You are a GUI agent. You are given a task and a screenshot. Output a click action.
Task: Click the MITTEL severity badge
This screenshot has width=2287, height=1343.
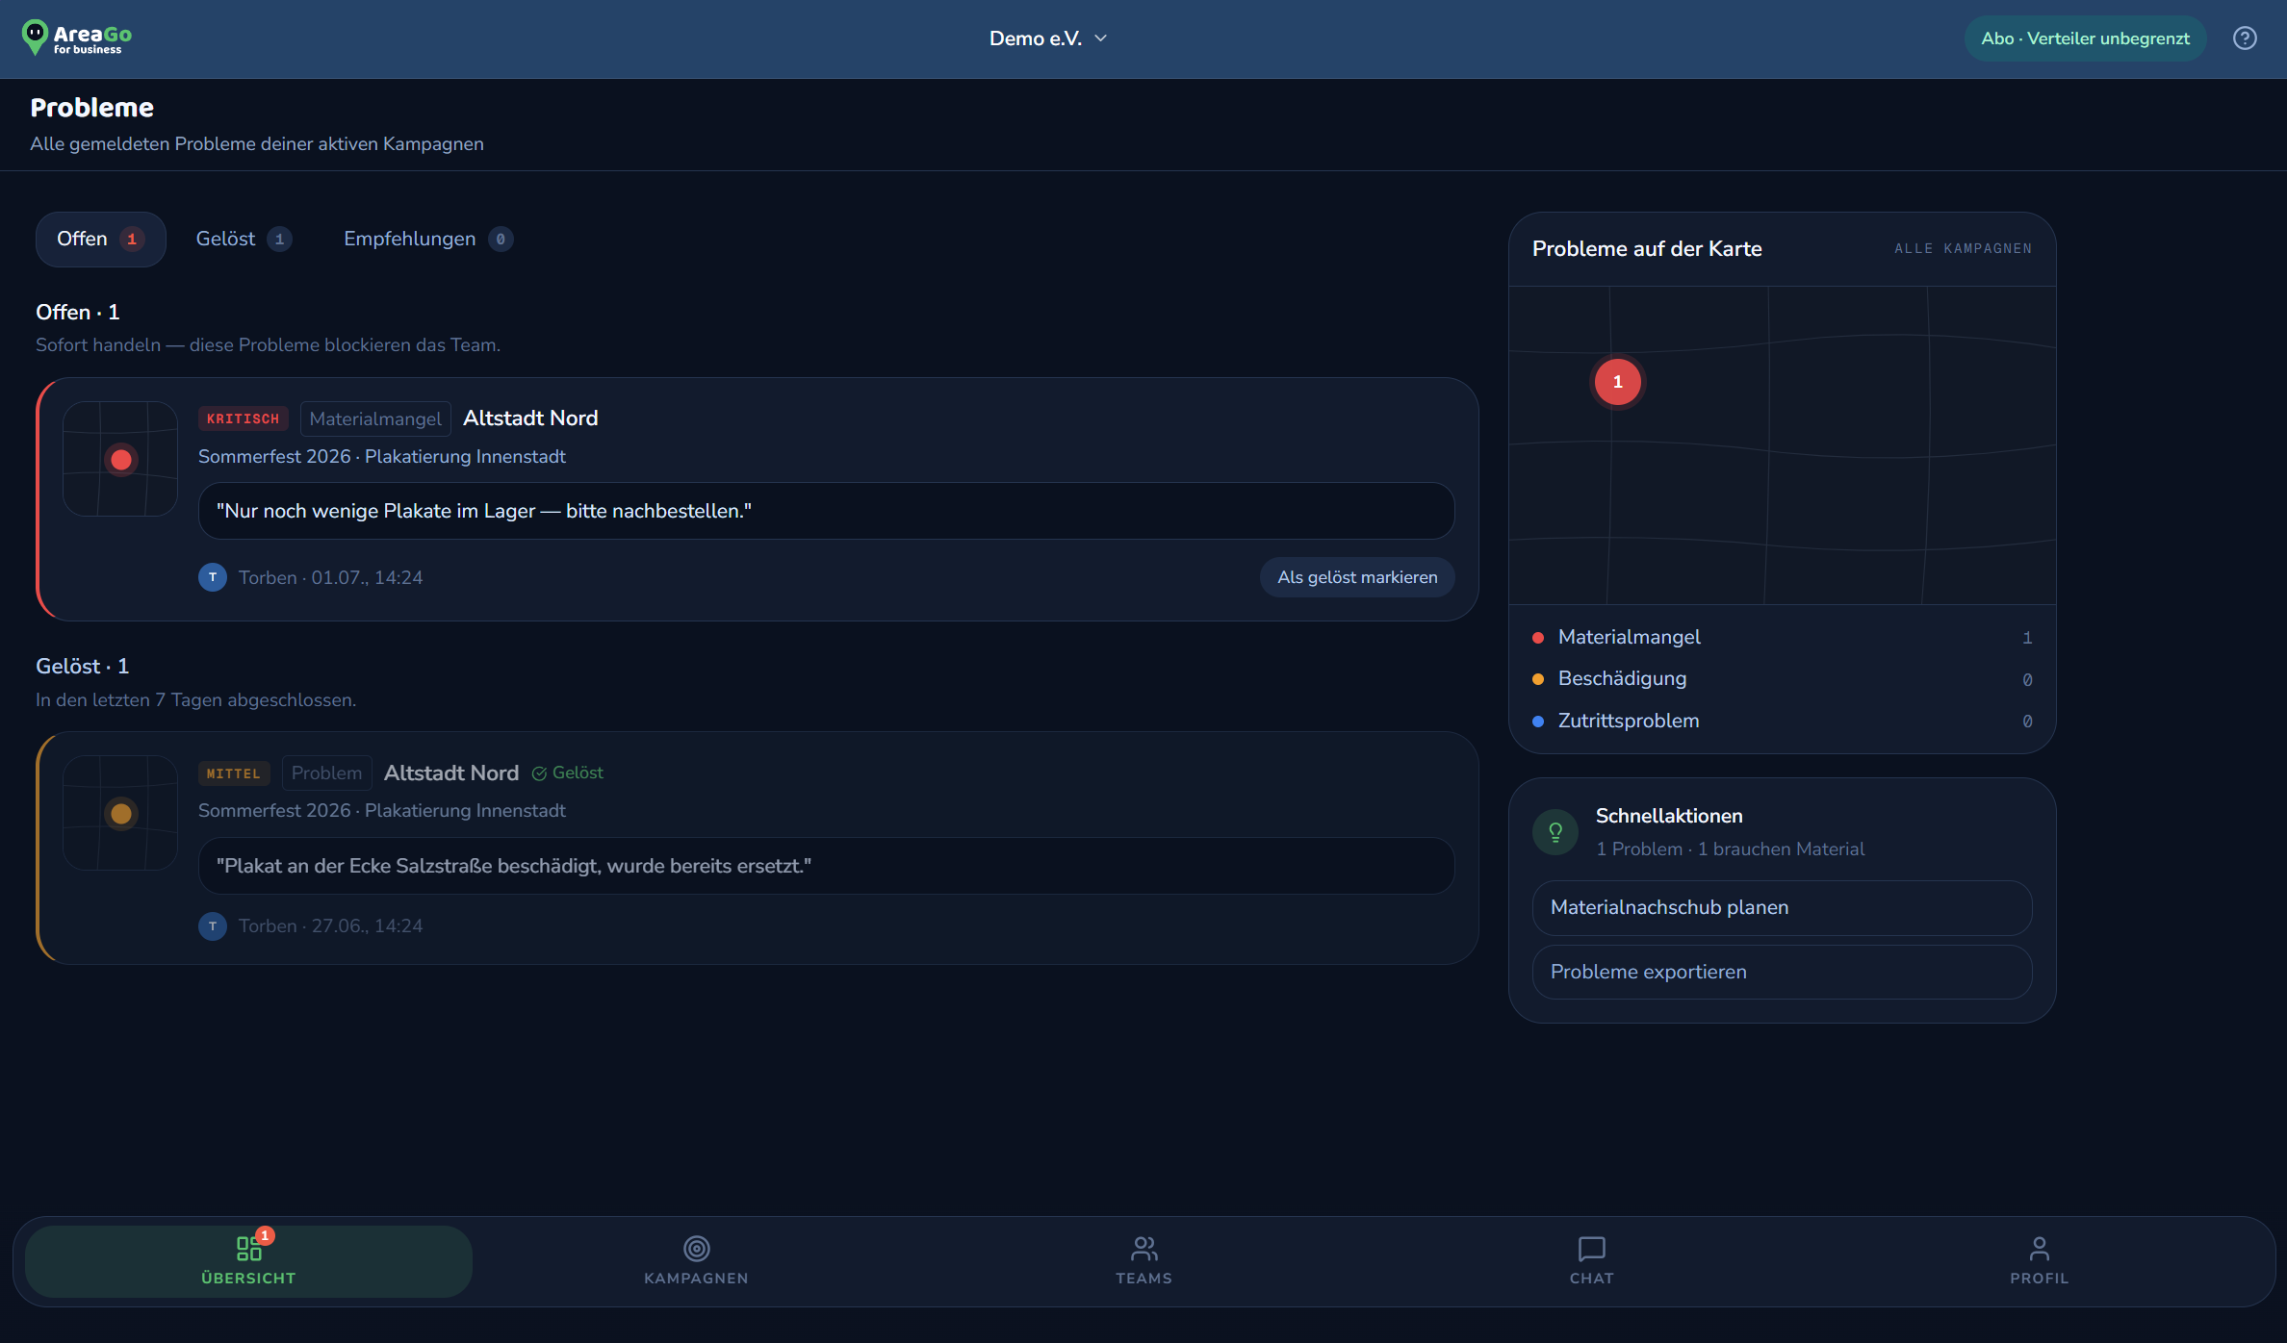click(233, 773)
